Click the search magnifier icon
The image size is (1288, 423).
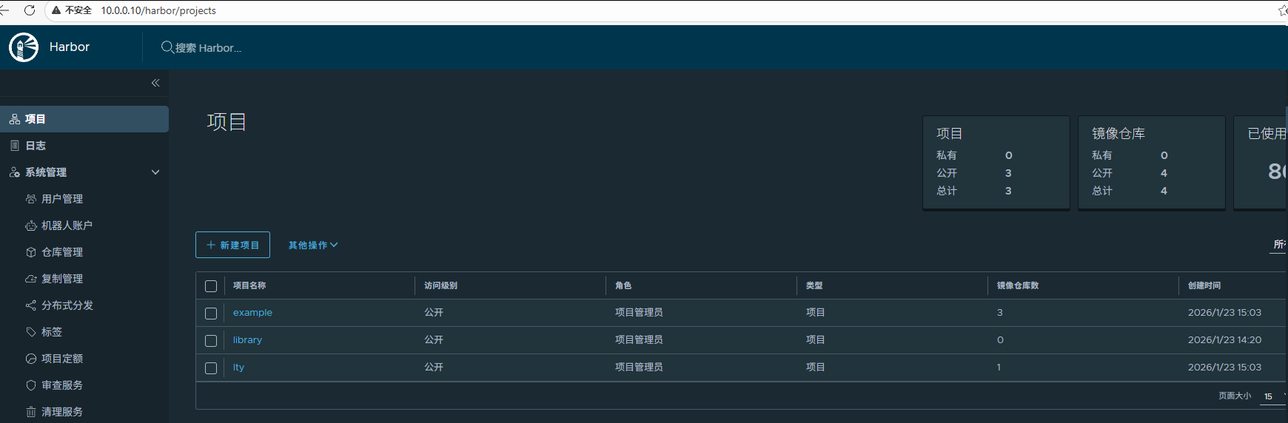coord(167,47)
